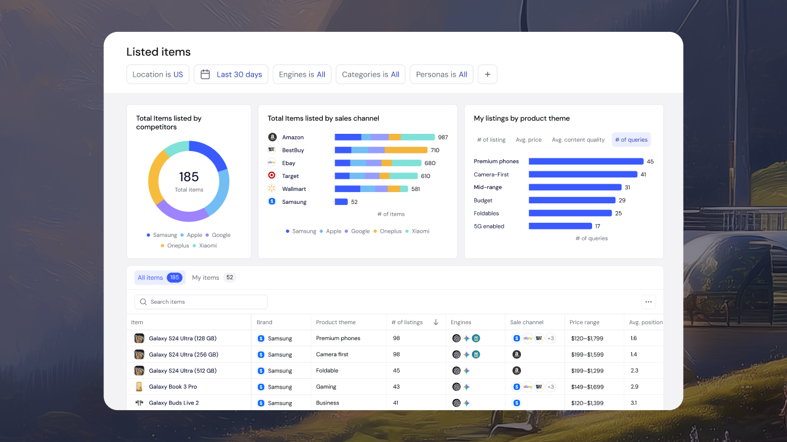Viewport: 787px width, 442px height.
Task: Click the Samsung logo in the sales channel chart
Action: coord(272,201)
